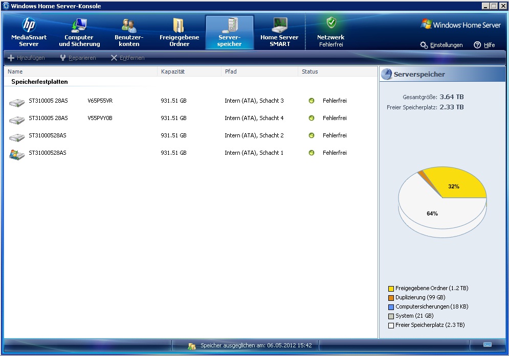The height and width of the screenshot is (356, 509).
Task: Click the Entfernen toolbar button
Action: pos(127,58)
